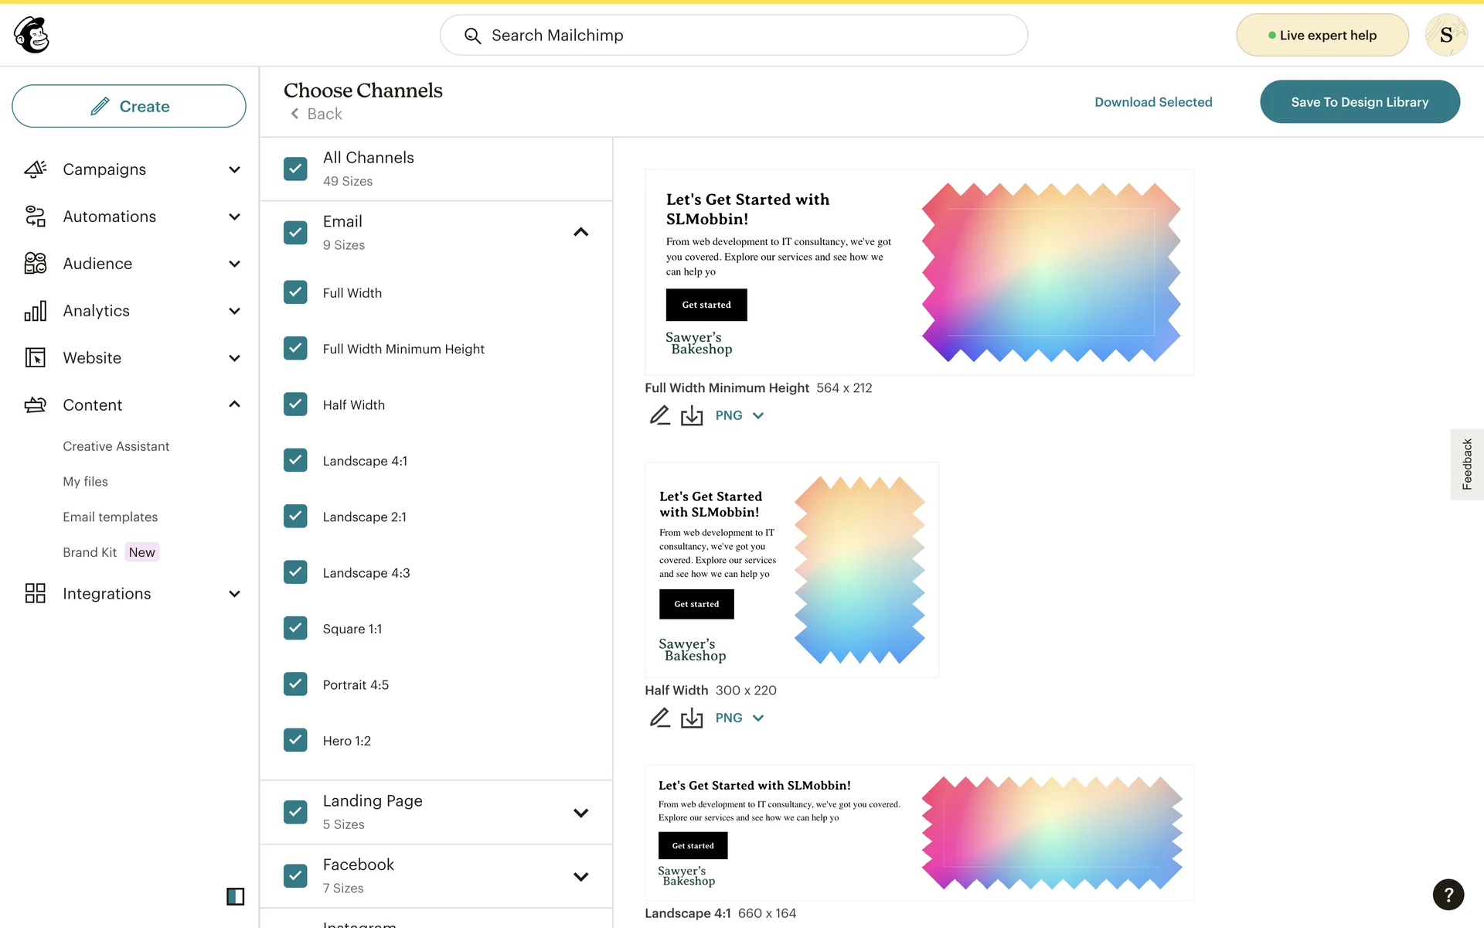
Task: Download the Half Width design image
Action: [692, 718]
